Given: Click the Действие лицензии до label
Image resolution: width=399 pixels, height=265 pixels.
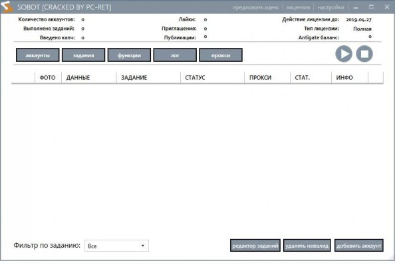Looking at the screenshot, I should pyautogui.click(x=311, y=19).
